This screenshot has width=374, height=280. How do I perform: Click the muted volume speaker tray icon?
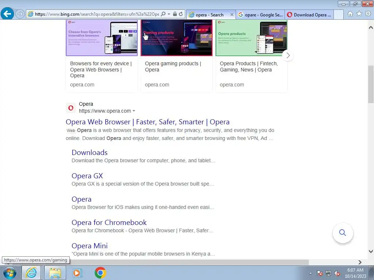click(337, 273)
